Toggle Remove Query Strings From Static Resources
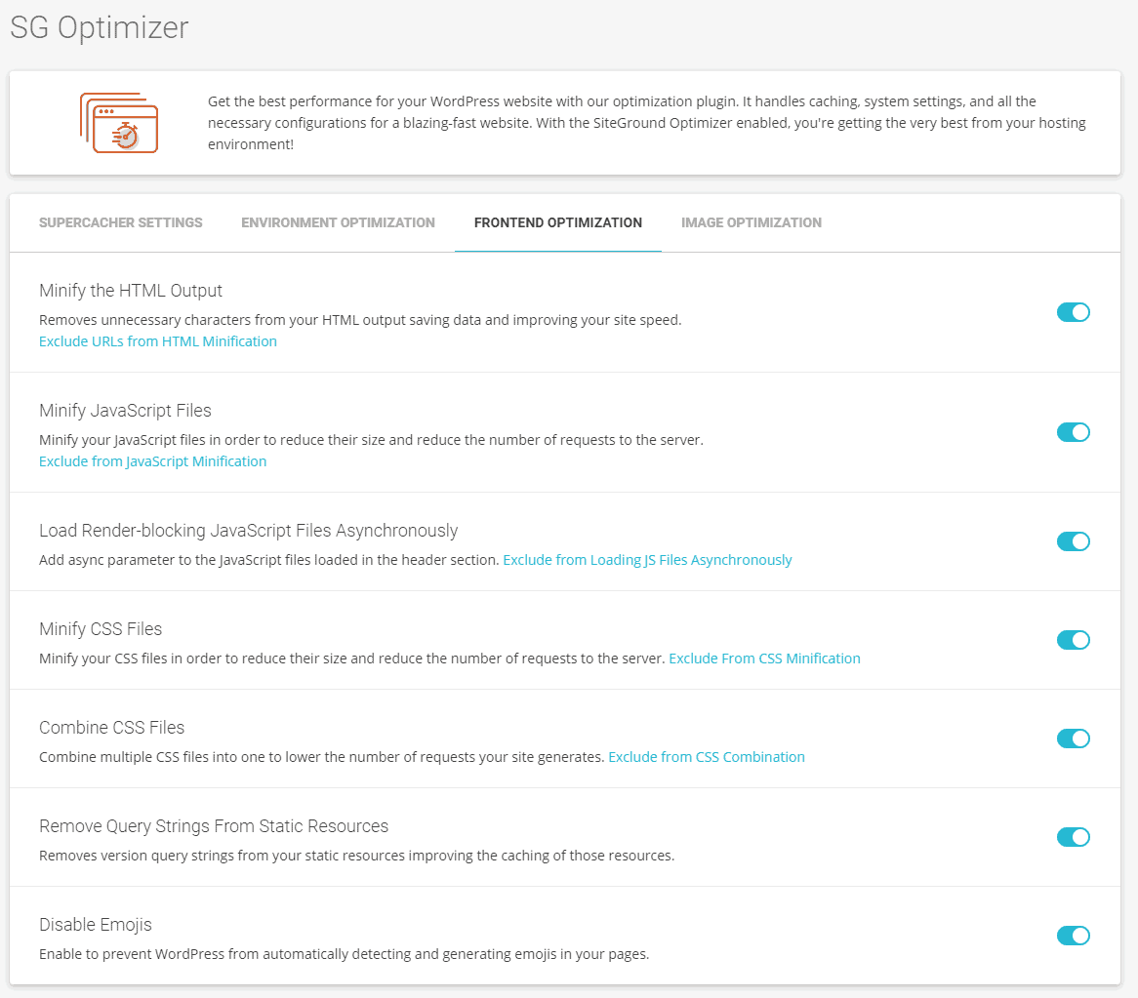Screen dimensions: 1138x998 click(1073, 837)
